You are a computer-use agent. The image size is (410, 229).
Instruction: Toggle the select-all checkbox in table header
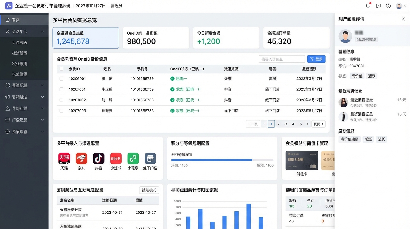(x=61, y=69)
